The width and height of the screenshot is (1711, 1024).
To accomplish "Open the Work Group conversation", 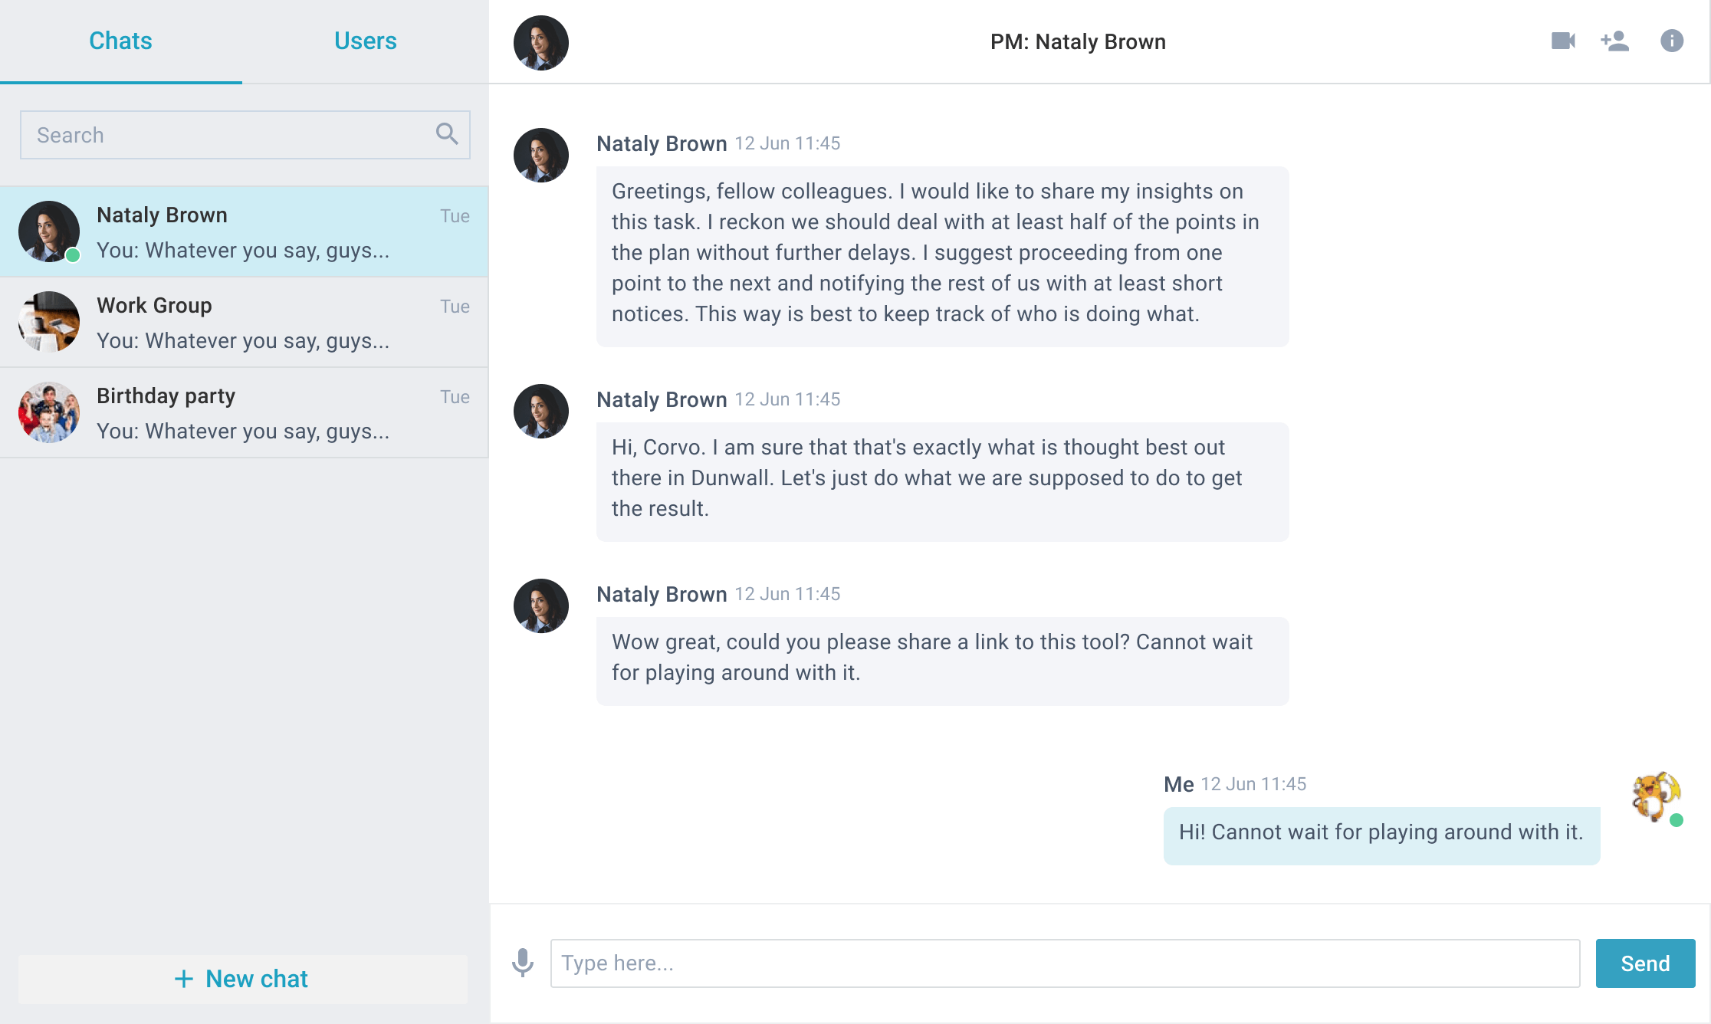I will (244, 322).
